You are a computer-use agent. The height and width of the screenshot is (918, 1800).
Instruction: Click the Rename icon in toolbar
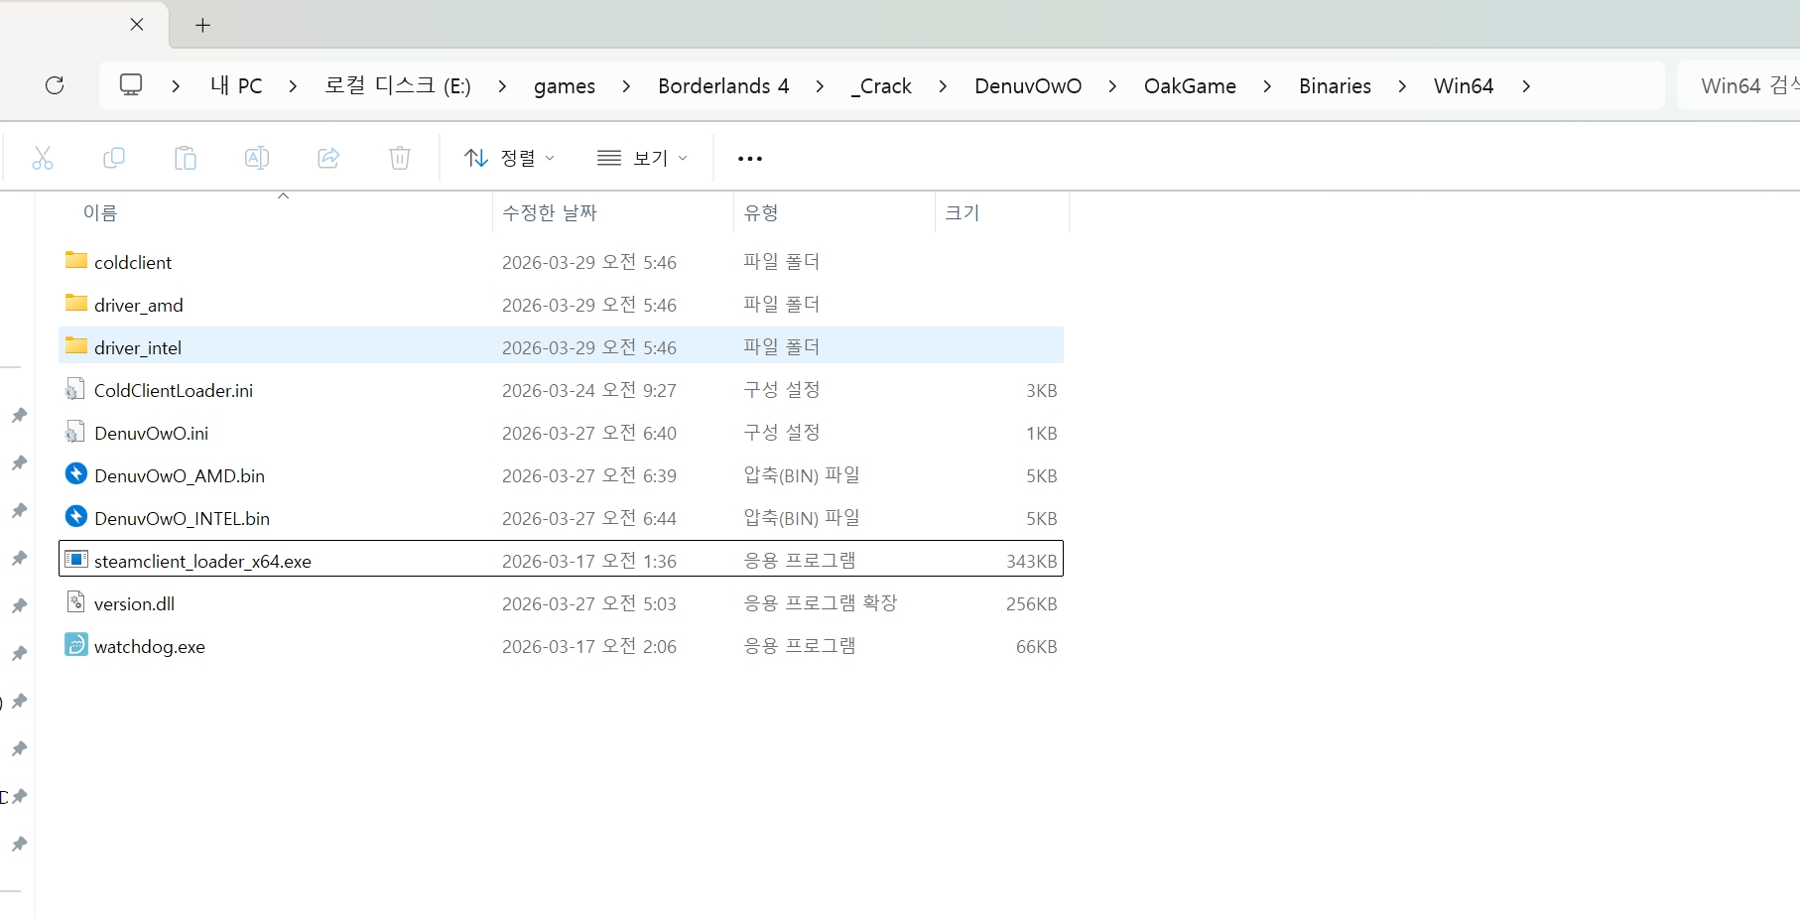[x=257, y=158]
